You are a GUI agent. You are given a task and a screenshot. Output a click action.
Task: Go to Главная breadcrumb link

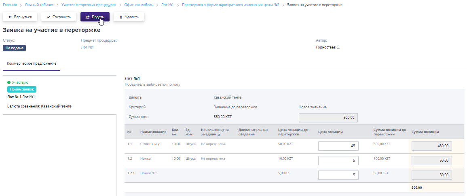pyautogui.click(x=10, y=4)
